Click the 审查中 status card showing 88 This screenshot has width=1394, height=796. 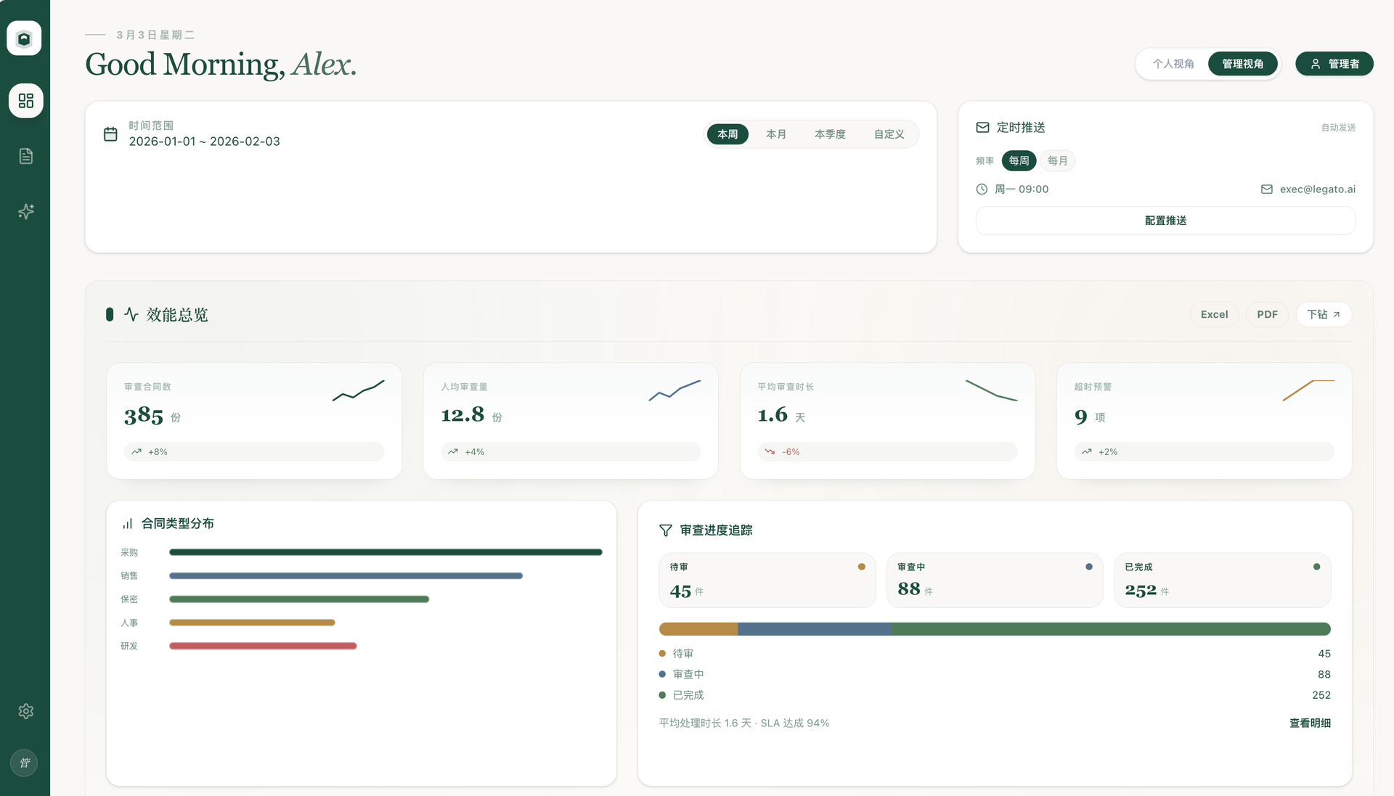[x=995, y=580]
